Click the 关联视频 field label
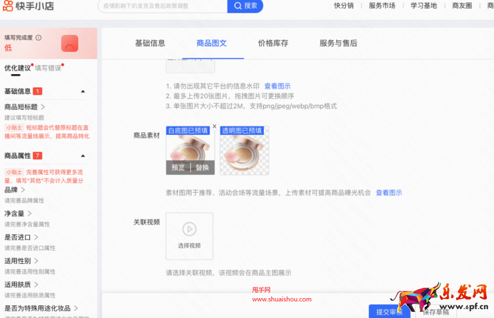Screen dimensions: 494x318 click(147, 222)
